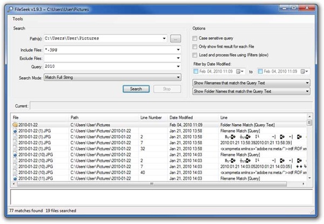Open the Exclude Files dropdown arrow

tap(178, 58)
